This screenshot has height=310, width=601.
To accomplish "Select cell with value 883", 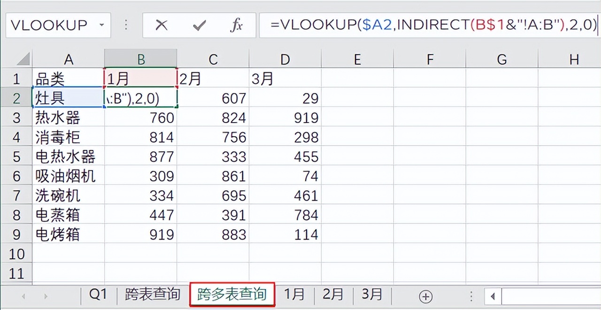I will 213,234.
